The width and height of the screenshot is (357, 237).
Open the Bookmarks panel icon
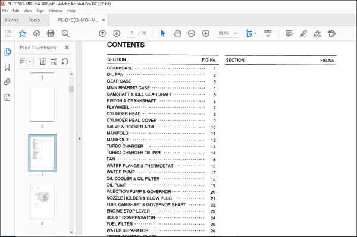(7, 67)
